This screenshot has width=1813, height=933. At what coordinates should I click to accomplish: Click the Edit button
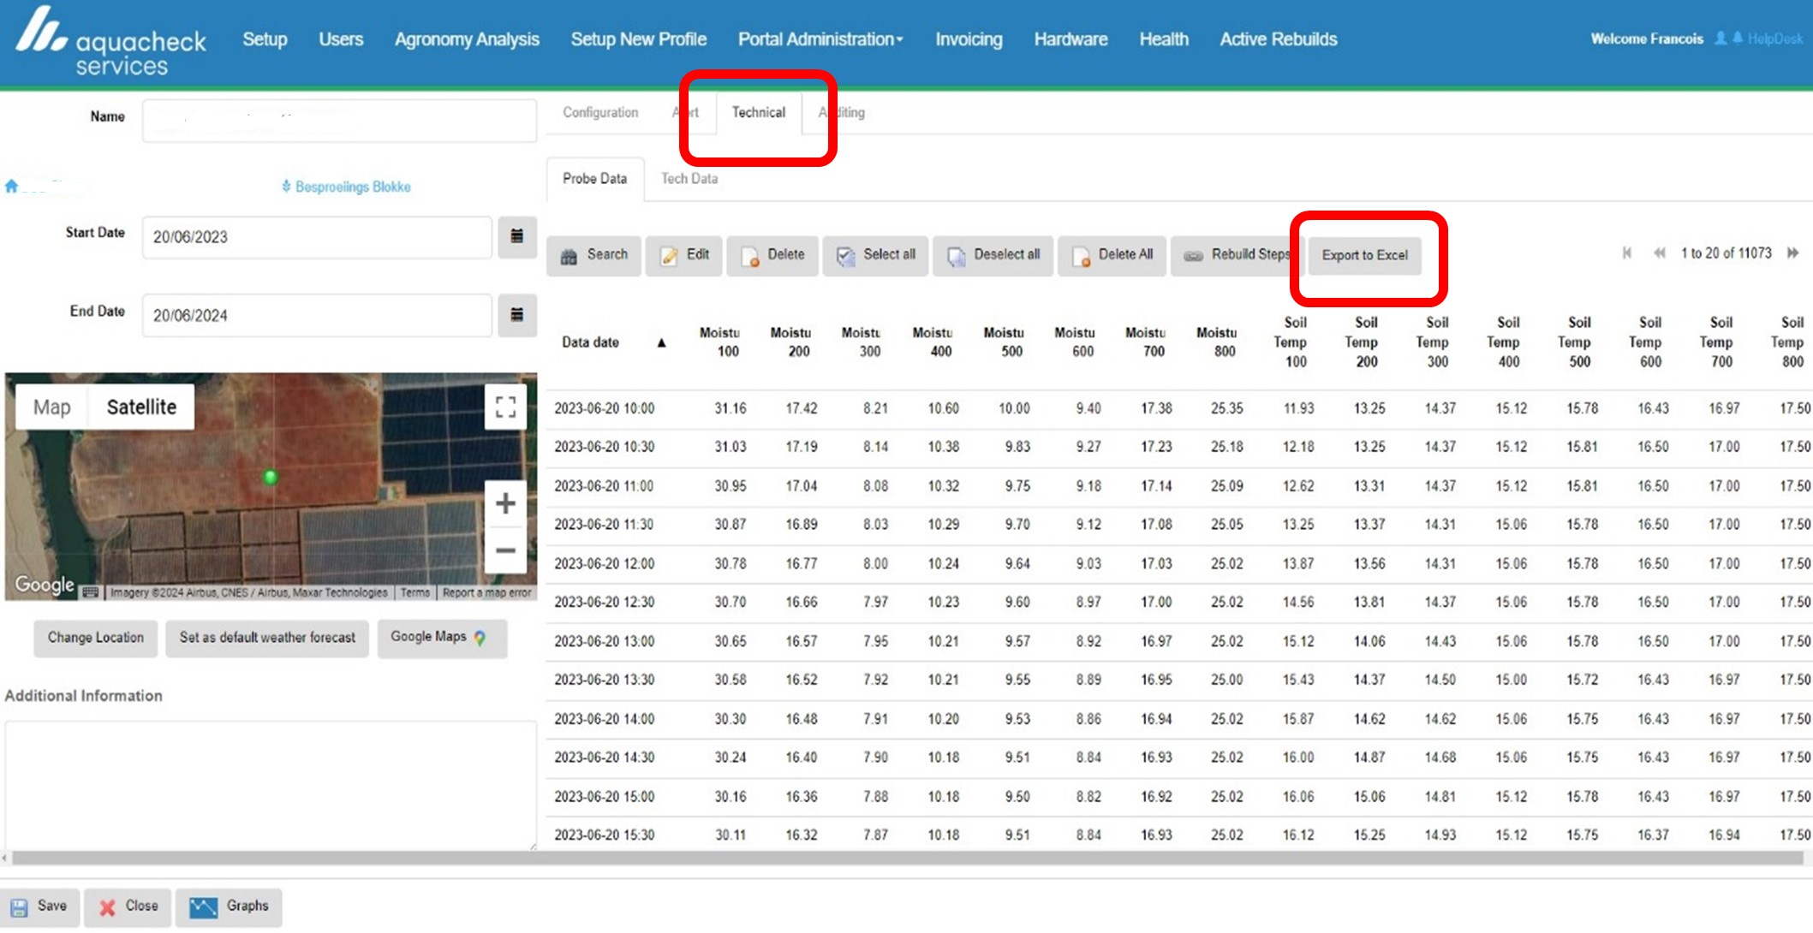(684, 255)
